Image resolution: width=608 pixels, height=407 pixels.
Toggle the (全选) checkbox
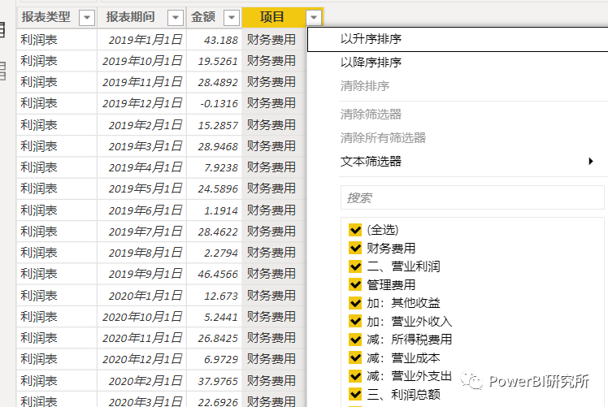[x=355, y=230]
